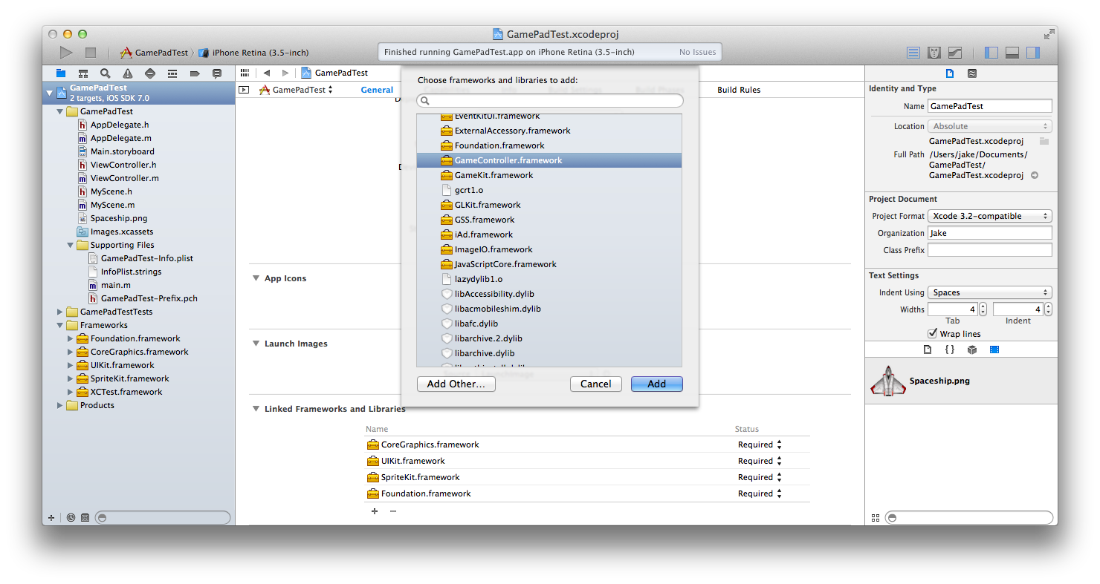1100x584 pixels.
Task: Collapse the Launch Images section
Action: pyautogui.click(x=256, y=344)
